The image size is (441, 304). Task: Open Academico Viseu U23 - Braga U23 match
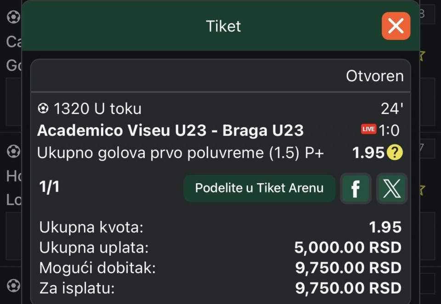pyautogui.click(x=170, y=130)
